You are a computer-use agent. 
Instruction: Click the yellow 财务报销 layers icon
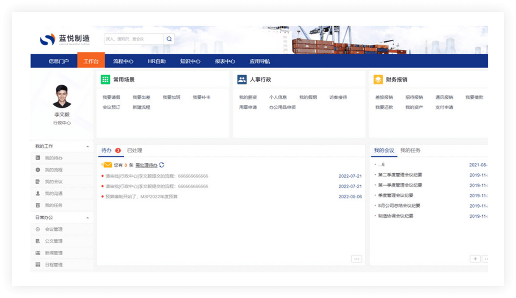click(378, 80)
